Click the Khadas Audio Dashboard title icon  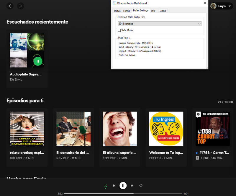(114, 3)
